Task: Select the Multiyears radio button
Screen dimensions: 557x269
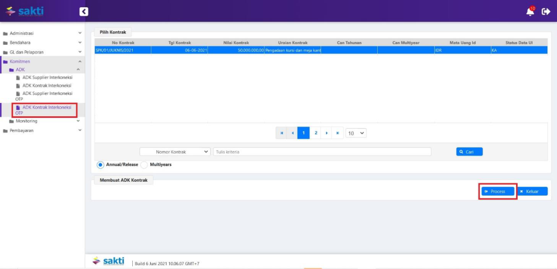Action: (144, 165)
